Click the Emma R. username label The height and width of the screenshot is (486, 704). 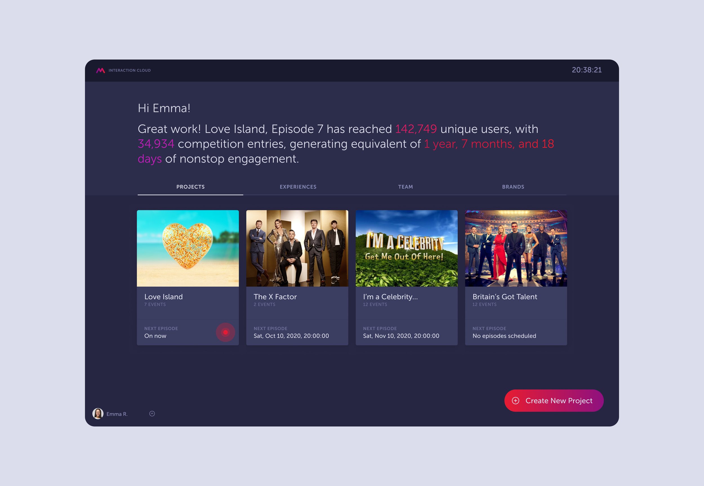117,414
